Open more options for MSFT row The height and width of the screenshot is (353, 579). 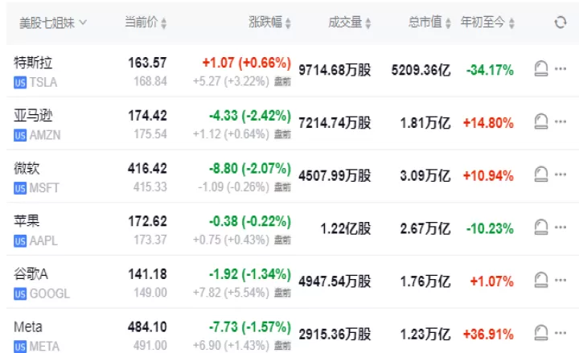[x=561, y=174]
